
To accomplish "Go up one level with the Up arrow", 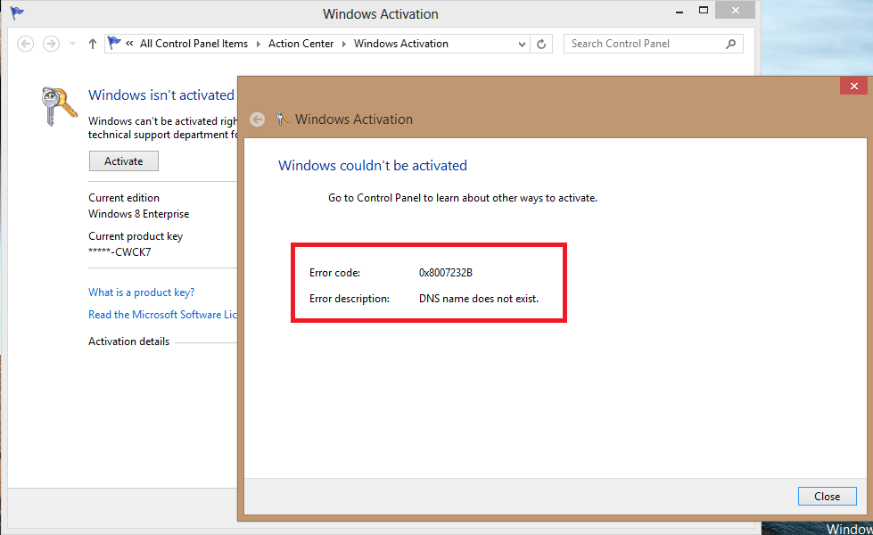I will click(93, 44).
